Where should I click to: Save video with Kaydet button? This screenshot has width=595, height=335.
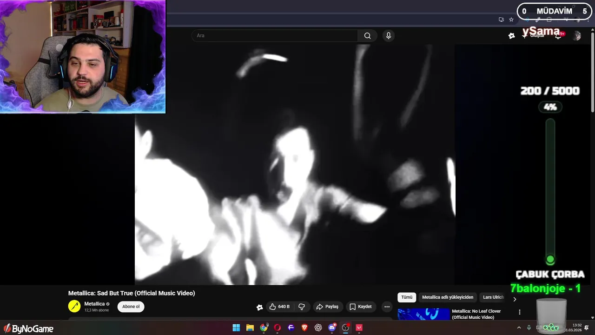361,307
